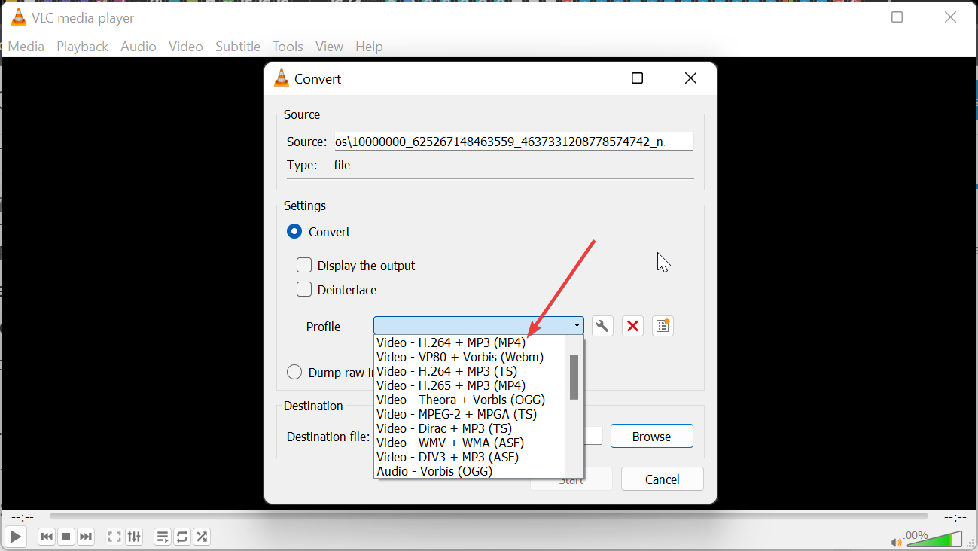
Task: Open the Subtitle menu
Action: point(238,47)
